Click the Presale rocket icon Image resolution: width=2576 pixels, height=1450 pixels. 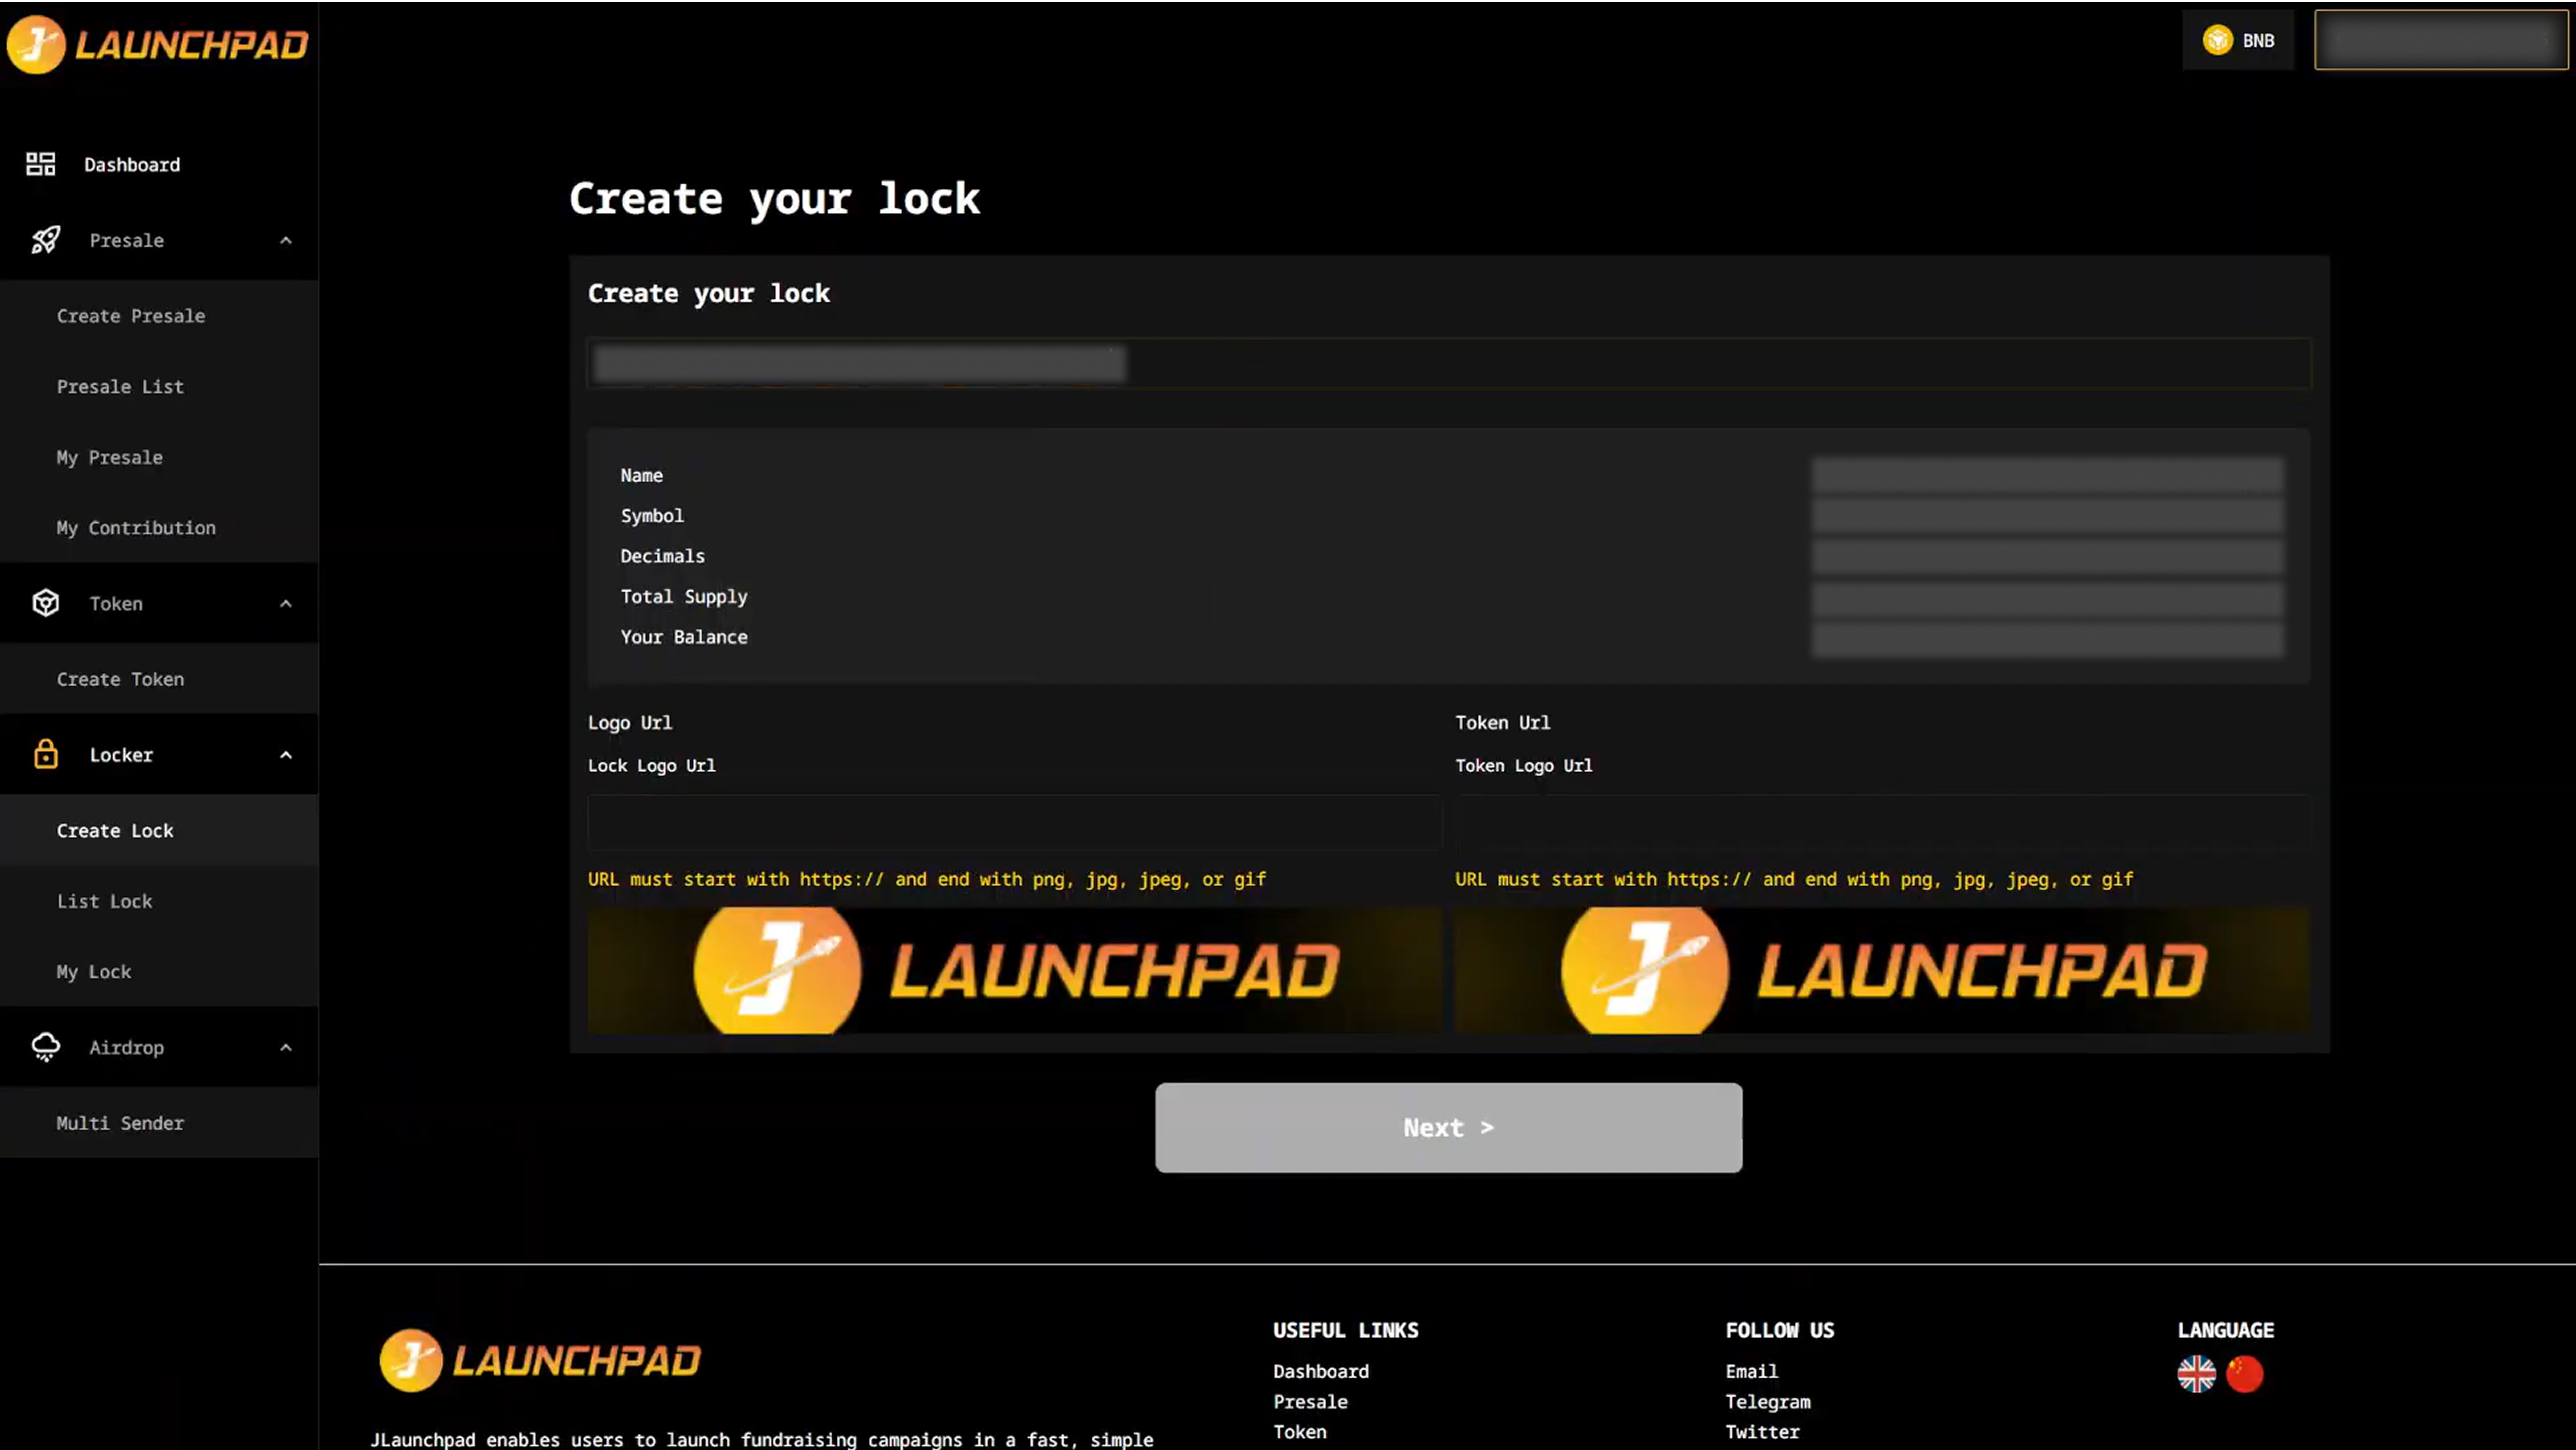(x=45, y=240)
